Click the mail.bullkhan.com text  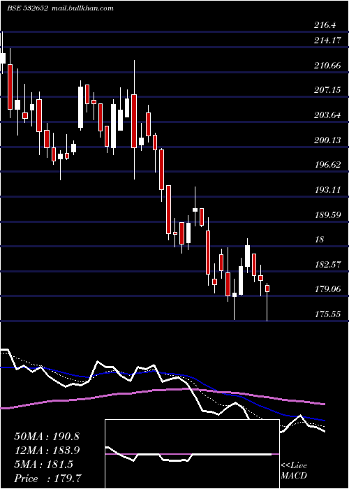82,8
